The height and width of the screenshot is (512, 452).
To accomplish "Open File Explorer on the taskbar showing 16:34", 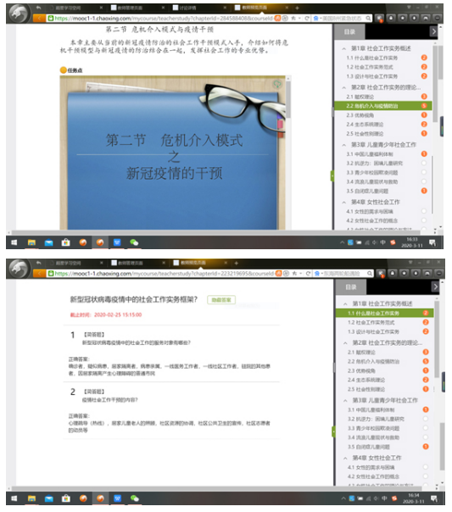I will [31, 498].
